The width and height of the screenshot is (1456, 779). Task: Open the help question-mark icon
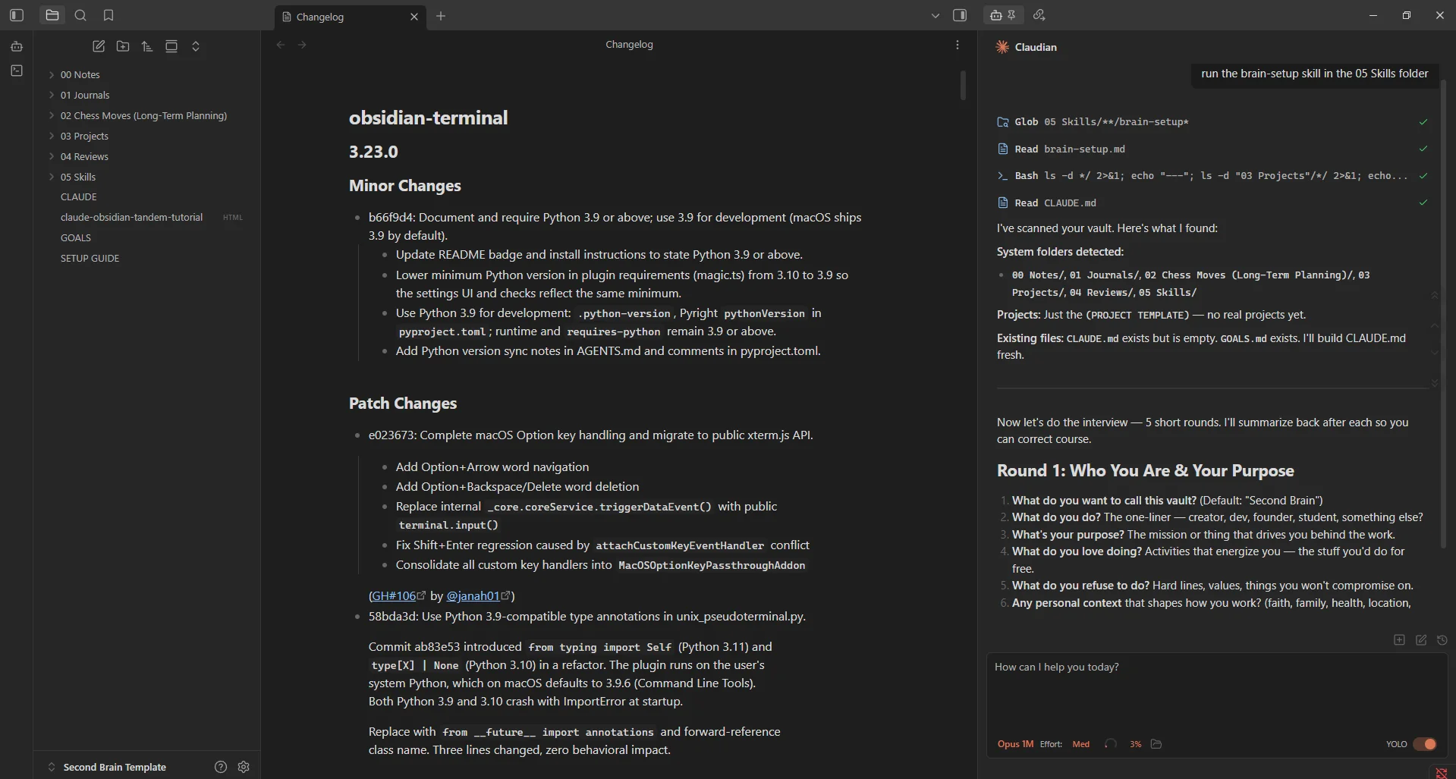(x=221, y=767)
